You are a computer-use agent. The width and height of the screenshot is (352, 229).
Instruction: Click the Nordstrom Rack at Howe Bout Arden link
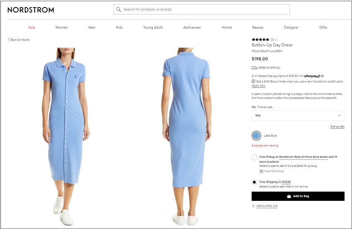coord(303,157)
